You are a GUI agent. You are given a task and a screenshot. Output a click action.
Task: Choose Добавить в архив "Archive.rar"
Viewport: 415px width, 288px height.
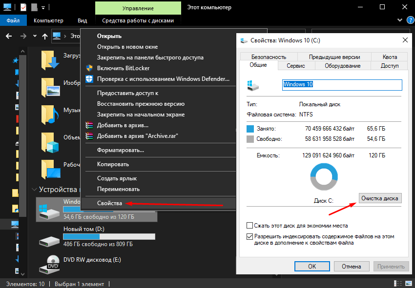click(137, 136)
